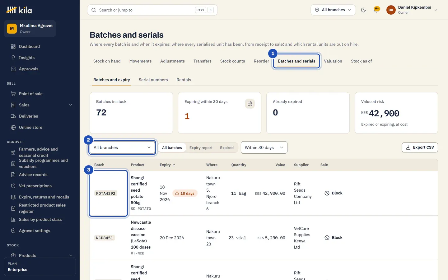Open the All branches filter dropdown above table
Viewport: 448px width, 280px height.
click(122, 147)
